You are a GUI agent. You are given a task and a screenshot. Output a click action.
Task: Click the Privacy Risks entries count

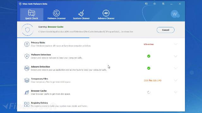click(149, 44)
